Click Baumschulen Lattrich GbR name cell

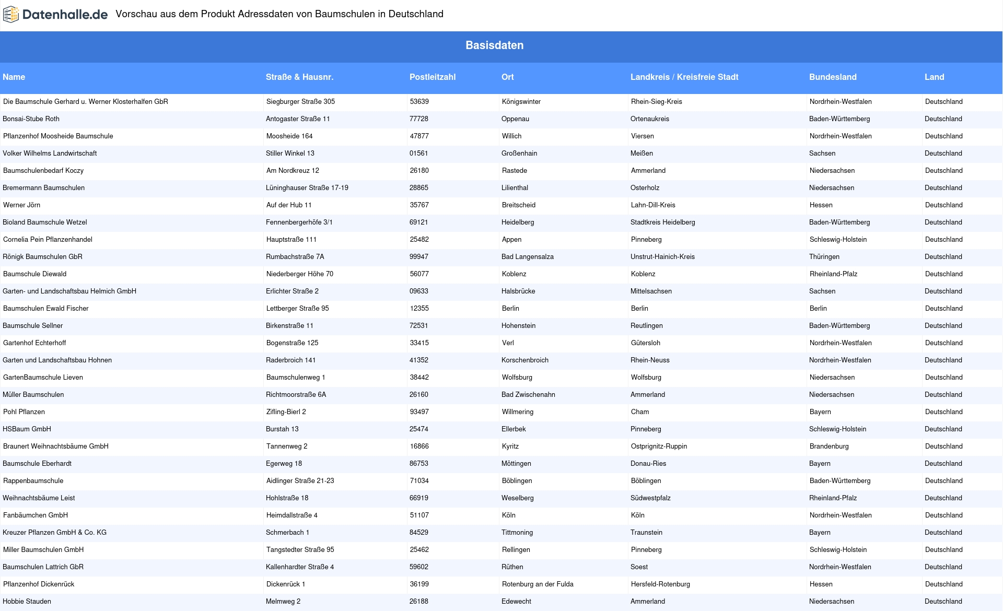[43, 567]
